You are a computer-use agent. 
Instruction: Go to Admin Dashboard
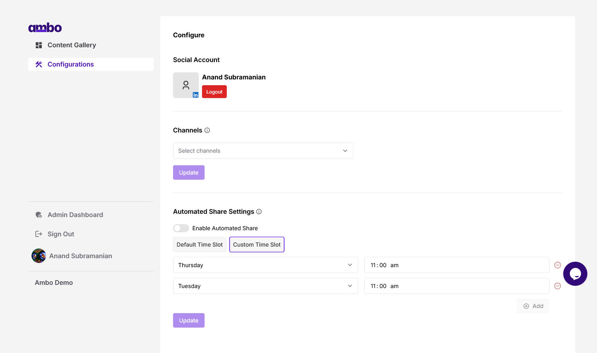click(x=75, y=215)
